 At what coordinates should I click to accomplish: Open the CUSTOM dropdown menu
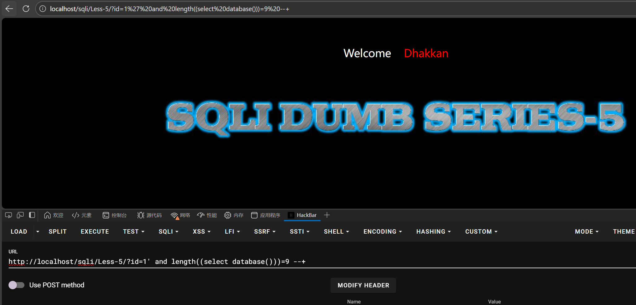tap(481, 231)
